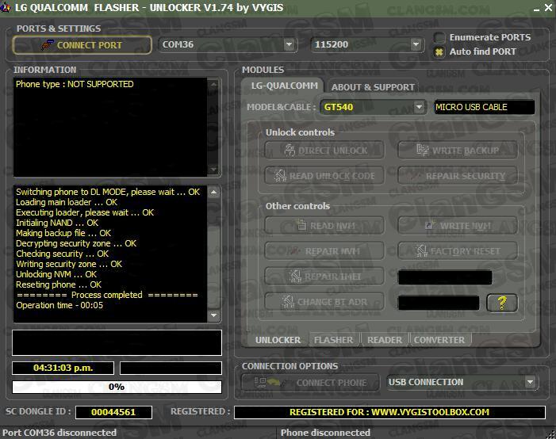This screenshot has width=556, height=439.
Task: Click the 04:31:03 p.m. clock field
Action: pyautogui.click(x=63, y=368)
